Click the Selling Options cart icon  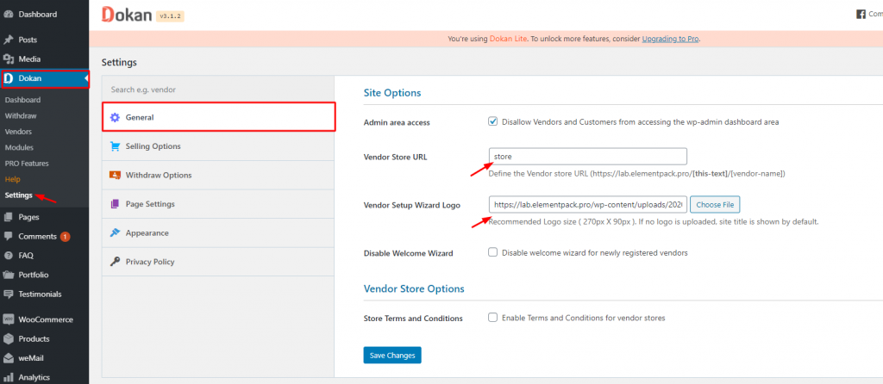(116, 146)
